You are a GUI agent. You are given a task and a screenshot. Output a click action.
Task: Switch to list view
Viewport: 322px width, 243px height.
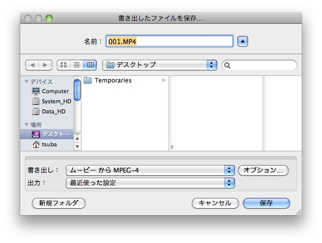pos(76,65)
